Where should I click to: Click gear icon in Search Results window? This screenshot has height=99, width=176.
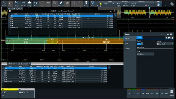[x=10, y=11]
